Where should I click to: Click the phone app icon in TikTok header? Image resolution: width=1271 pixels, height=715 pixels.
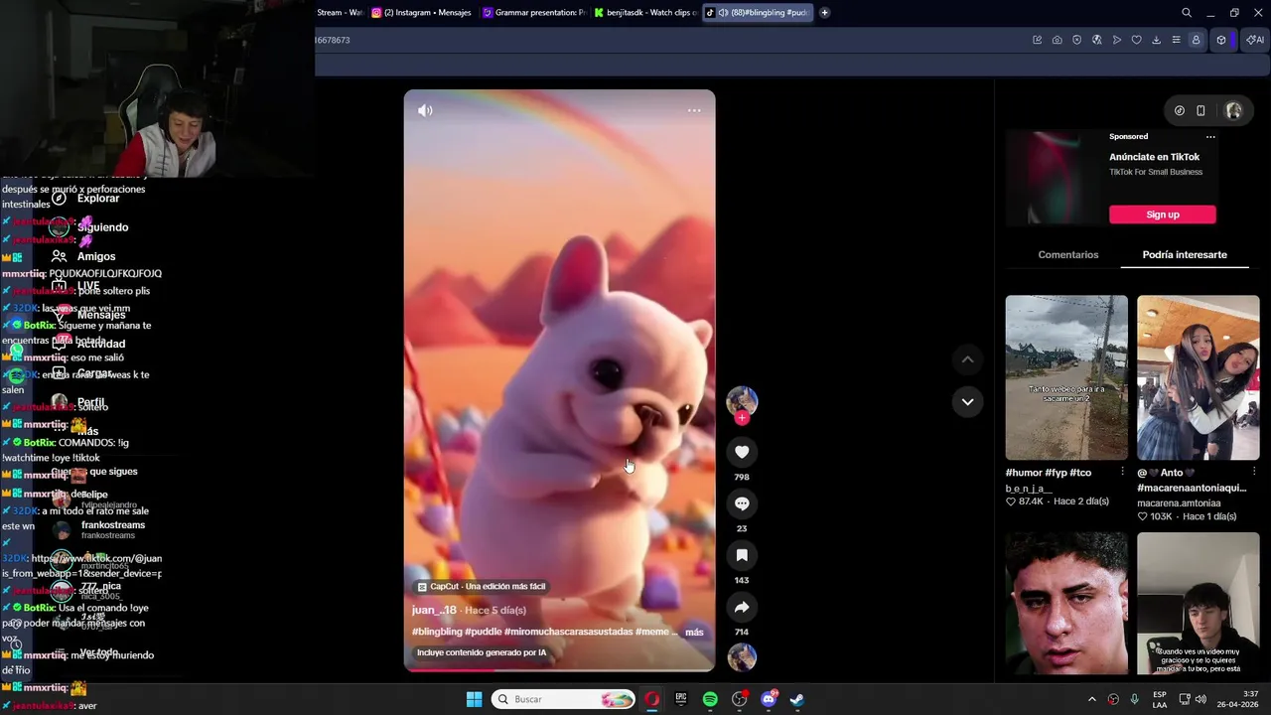[1200, 111]
